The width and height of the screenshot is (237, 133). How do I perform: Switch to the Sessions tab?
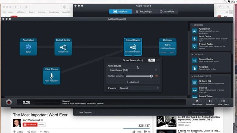click(120, 11)
